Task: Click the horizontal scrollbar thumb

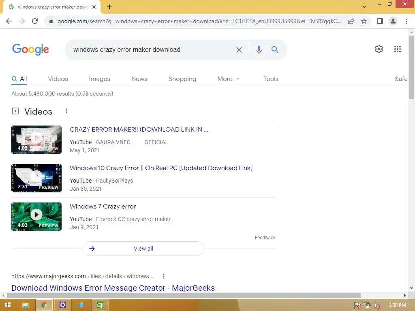Action: click(x=184, y=295)
